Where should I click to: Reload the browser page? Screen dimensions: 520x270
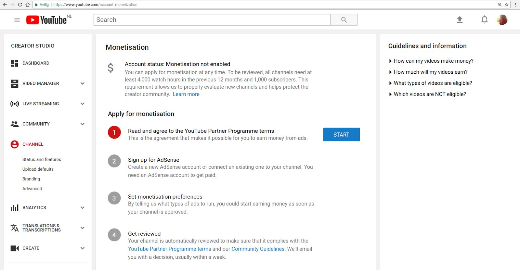pyautogui.click(x=20, y=5)
